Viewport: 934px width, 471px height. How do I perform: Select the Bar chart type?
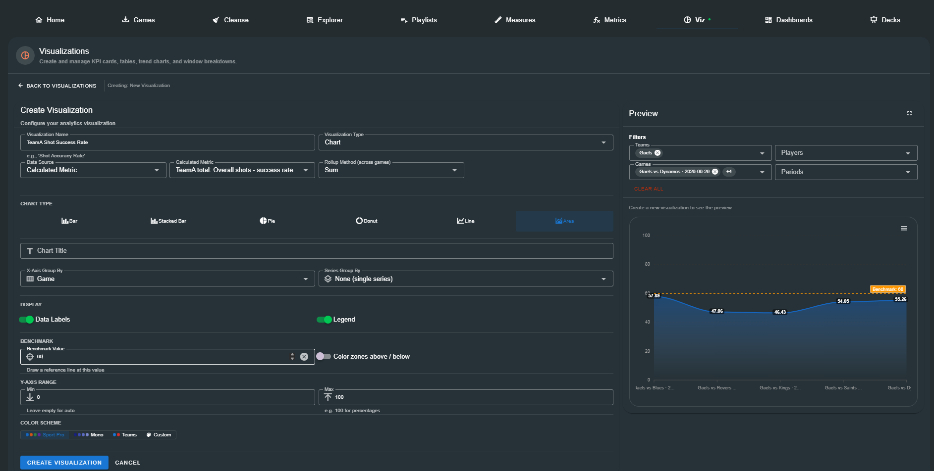point(69,221)
